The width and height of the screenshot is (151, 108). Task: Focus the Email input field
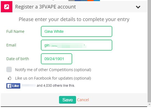point(77,45)
